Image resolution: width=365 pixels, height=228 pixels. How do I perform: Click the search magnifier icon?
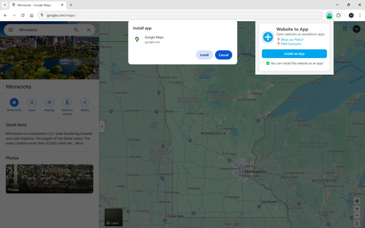click(76, 30)
